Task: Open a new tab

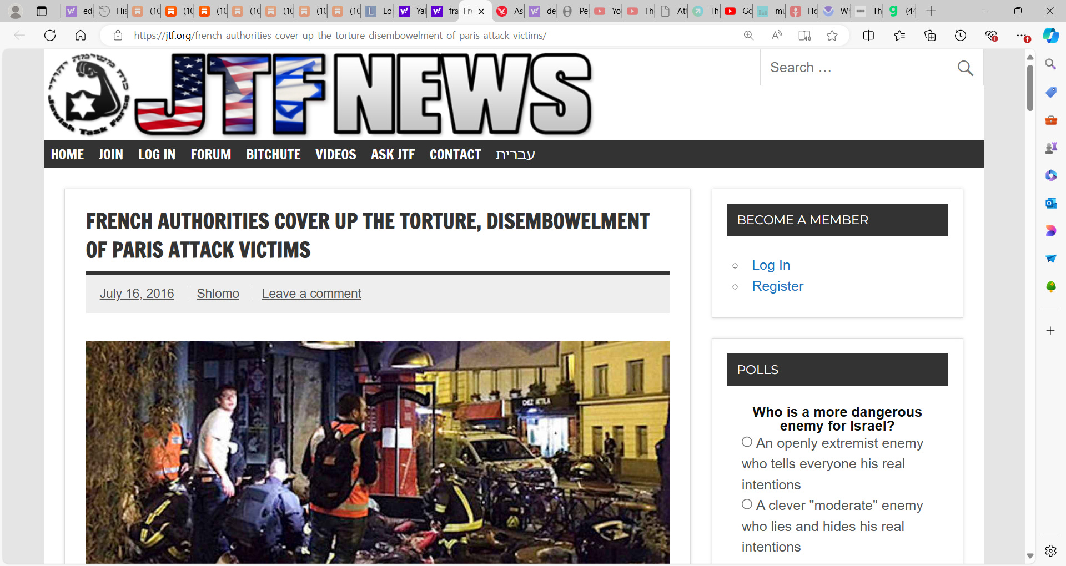Action: [931, 11]
